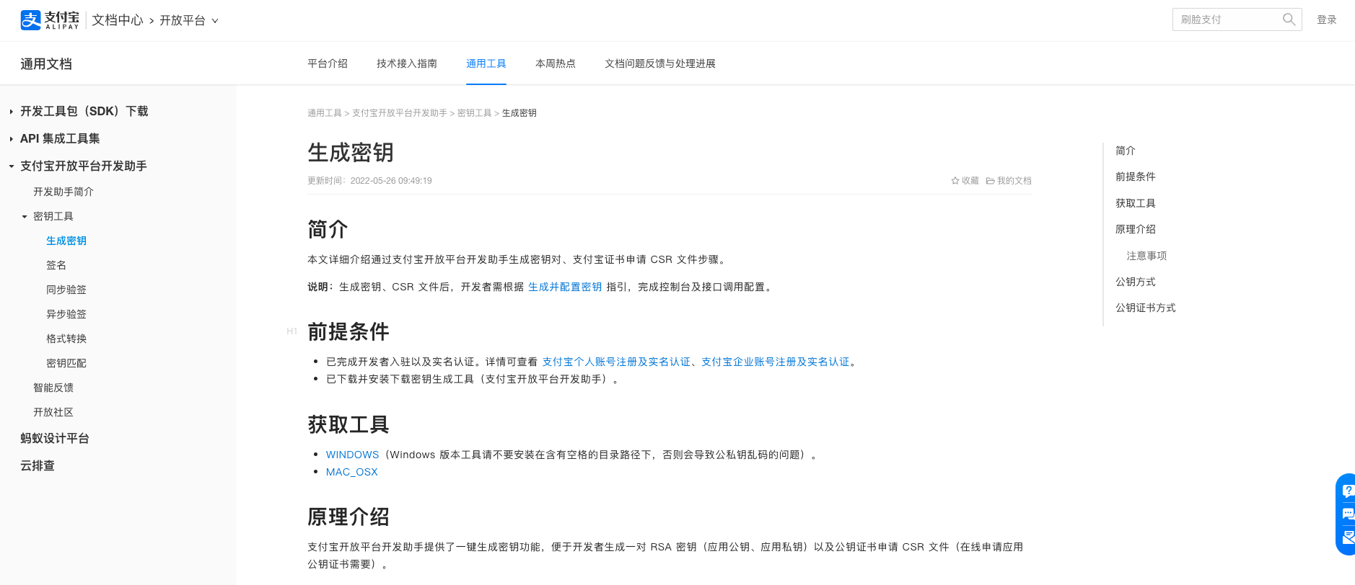Click 文档中心 in header
The width and height of the screenshot is (1355, 585).
coord(118,20)
